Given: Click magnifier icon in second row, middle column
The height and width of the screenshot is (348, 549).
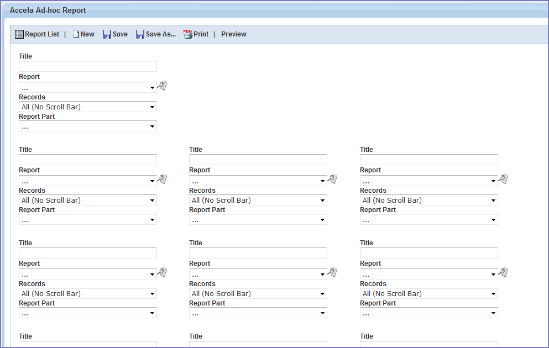Looking at the screenshot, I should coord(332,179).
